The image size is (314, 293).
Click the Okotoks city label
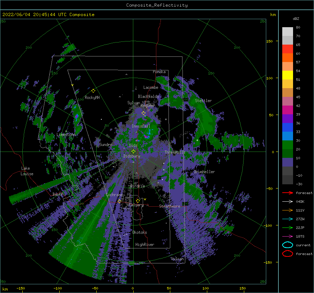pyautogui.click(x=140, y=232)
